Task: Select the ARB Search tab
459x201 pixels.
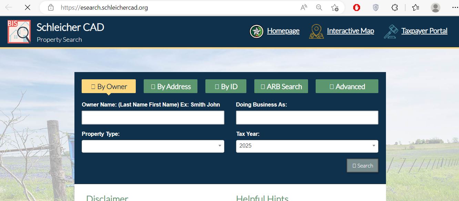Action: (281, 87)
